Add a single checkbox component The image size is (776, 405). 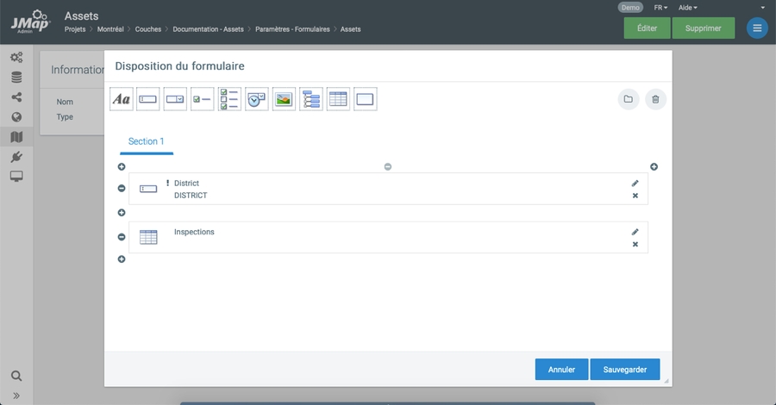point(202,99)
